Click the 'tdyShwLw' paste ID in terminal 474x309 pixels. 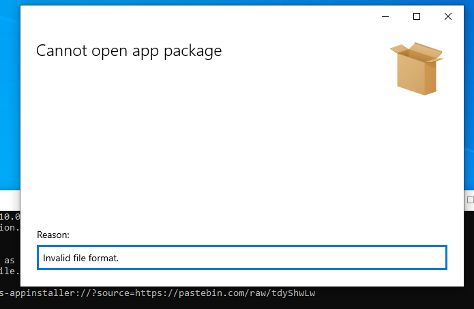click(293, 293)
